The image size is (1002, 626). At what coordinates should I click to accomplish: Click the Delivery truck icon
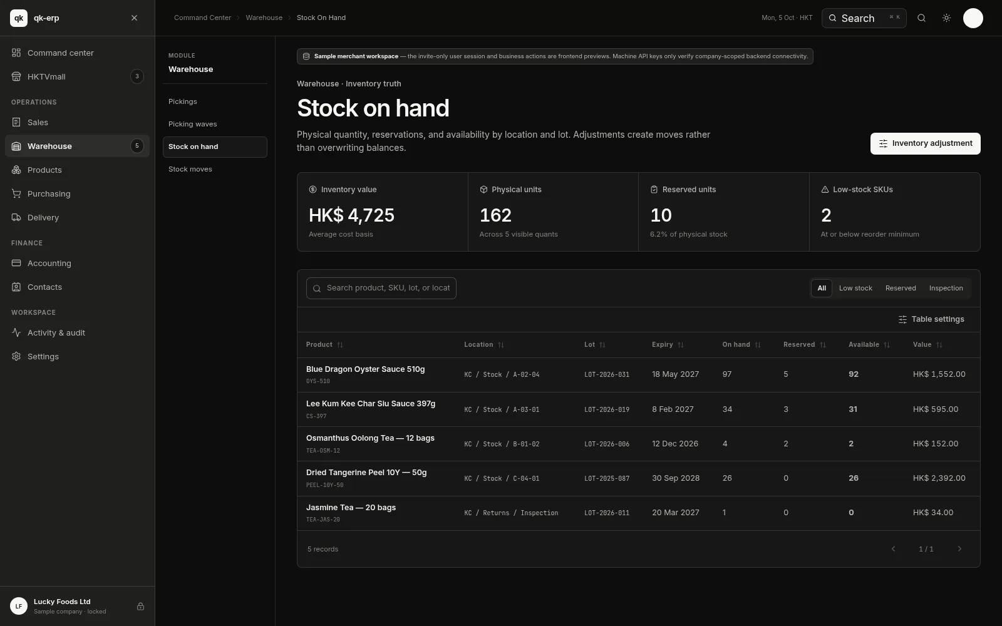[x=16, y=217]
